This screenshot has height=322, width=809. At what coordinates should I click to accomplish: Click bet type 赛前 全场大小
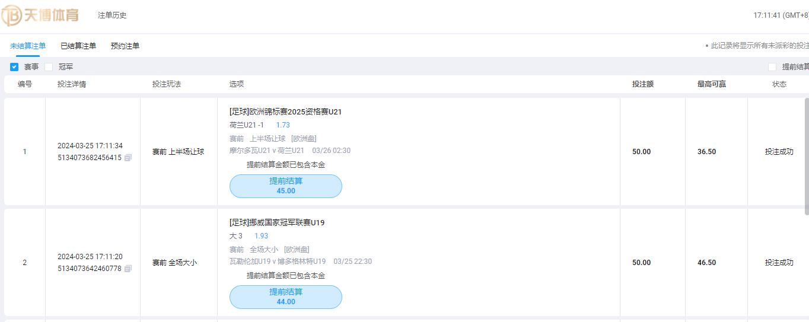pyautogui.click(x=174, y=263)
